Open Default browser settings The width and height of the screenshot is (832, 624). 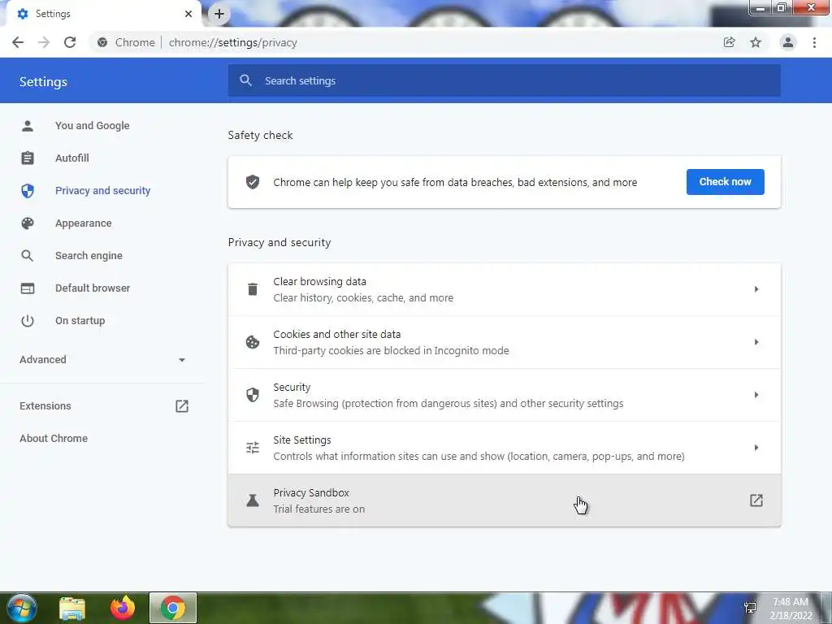[93, 288]
